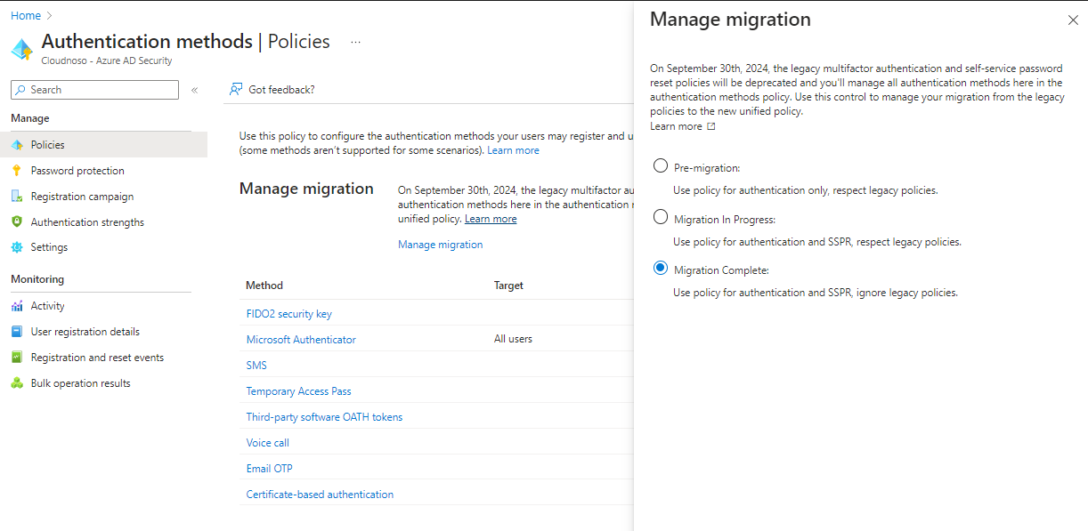Click the Password protection key icon

[x=17, y=171]
